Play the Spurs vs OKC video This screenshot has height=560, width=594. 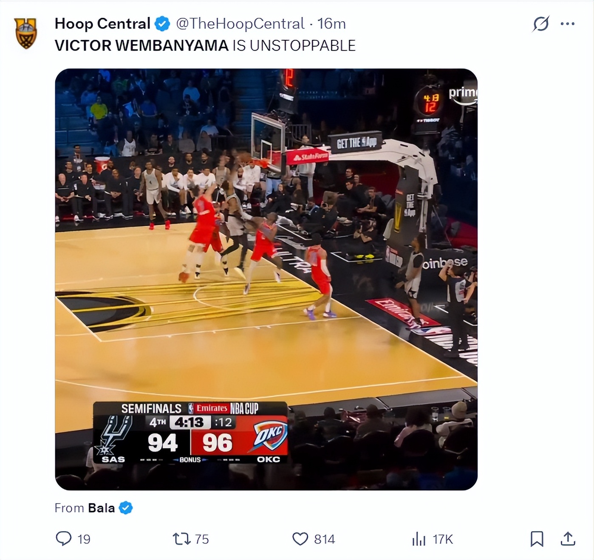pyautogui.click(x=266, y=279)
